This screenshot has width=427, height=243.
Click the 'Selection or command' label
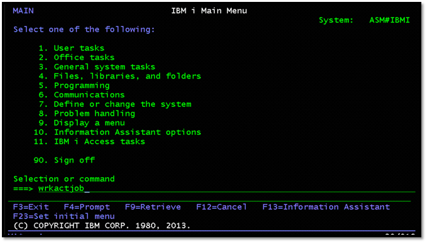pyautogui.click(x=64, y=179)
